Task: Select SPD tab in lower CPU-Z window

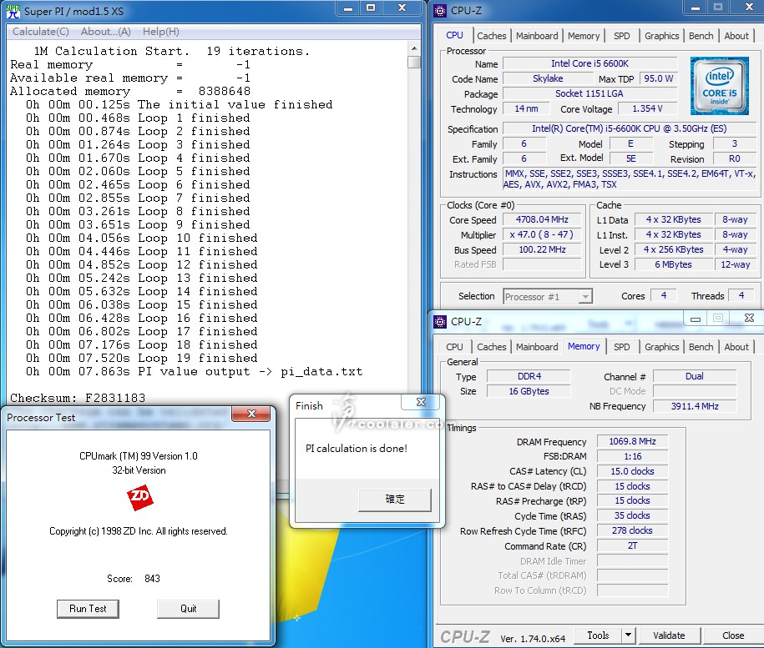Action: tap(621, 347)
